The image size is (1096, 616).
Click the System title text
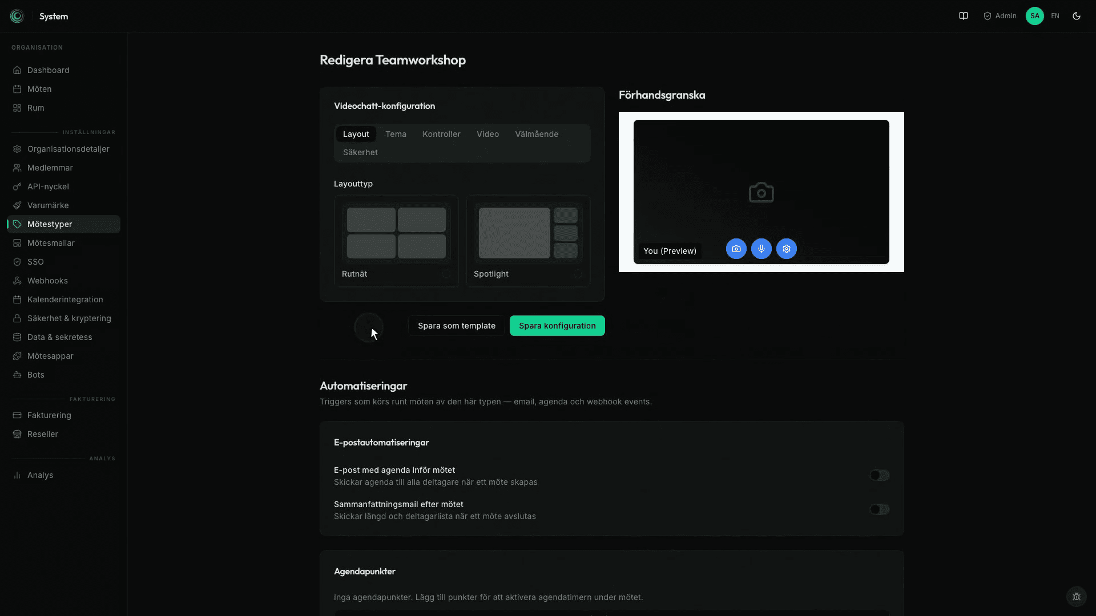54,17
